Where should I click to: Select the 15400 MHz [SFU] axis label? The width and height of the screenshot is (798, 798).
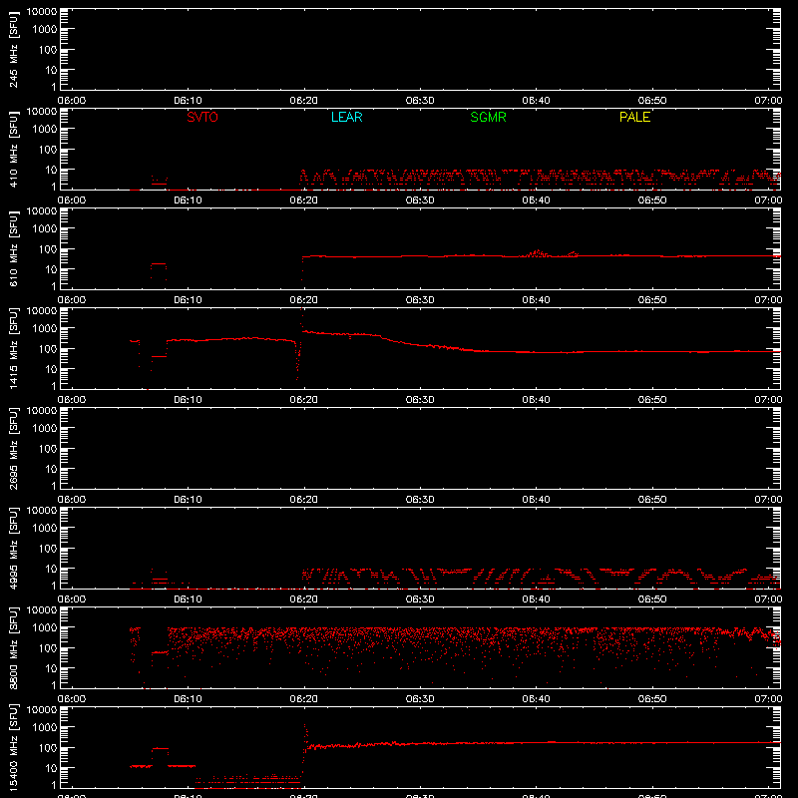pos(14,748)
